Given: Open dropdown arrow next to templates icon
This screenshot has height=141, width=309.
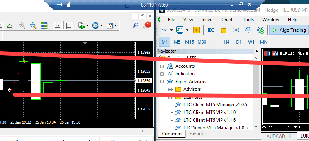Looking at the screenshot, I should click(x=115, y=25).
